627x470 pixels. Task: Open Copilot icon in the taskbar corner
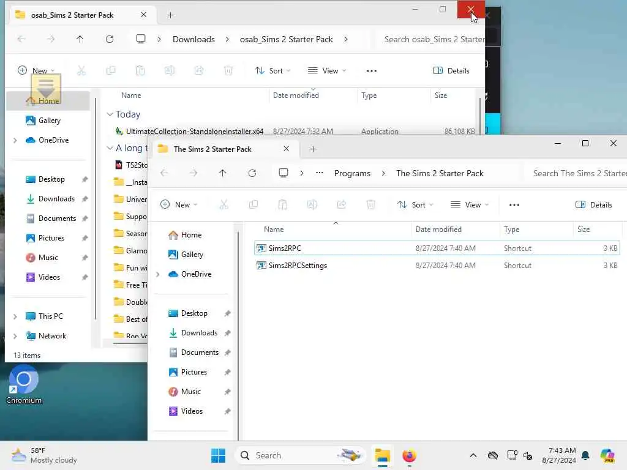607,455
